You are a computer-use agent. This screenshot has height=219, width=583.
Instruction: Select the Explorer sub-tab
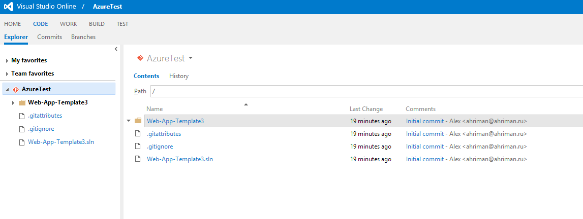[16, 37]
